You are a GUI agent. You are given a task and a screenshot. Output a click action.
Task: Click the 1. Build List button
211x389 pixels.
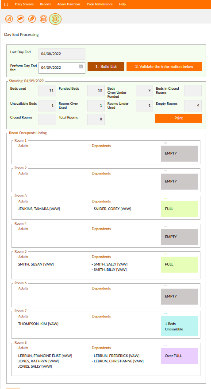106,67
